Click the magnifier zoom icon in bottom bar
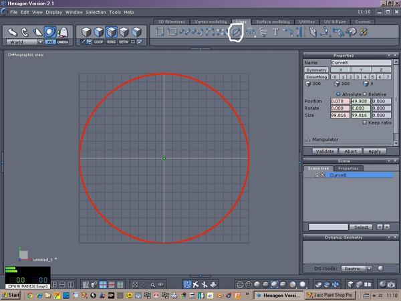The height and width of the screenshot is (301, 401). tap(152, 285)
